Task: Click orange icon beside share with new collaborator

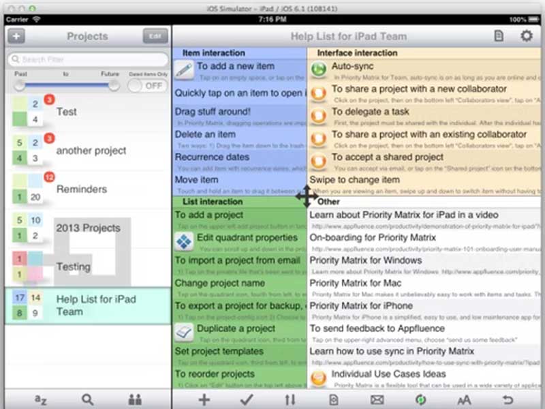Action: point(318,93)
